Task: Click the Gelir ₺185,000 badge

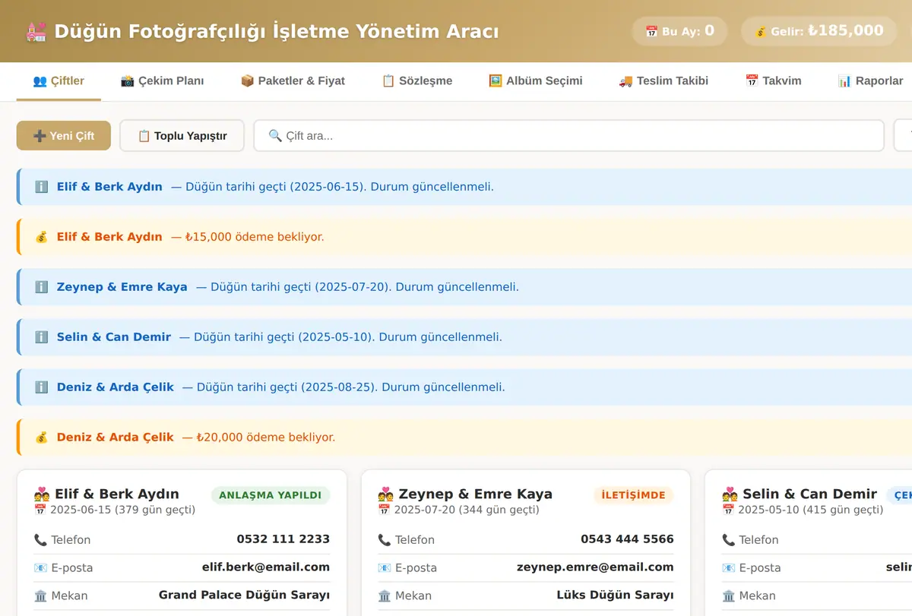Action: click(x=819, y=31)
